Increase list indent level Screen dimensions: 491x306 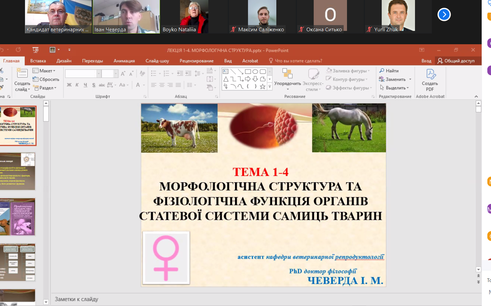tap(188, 74)
